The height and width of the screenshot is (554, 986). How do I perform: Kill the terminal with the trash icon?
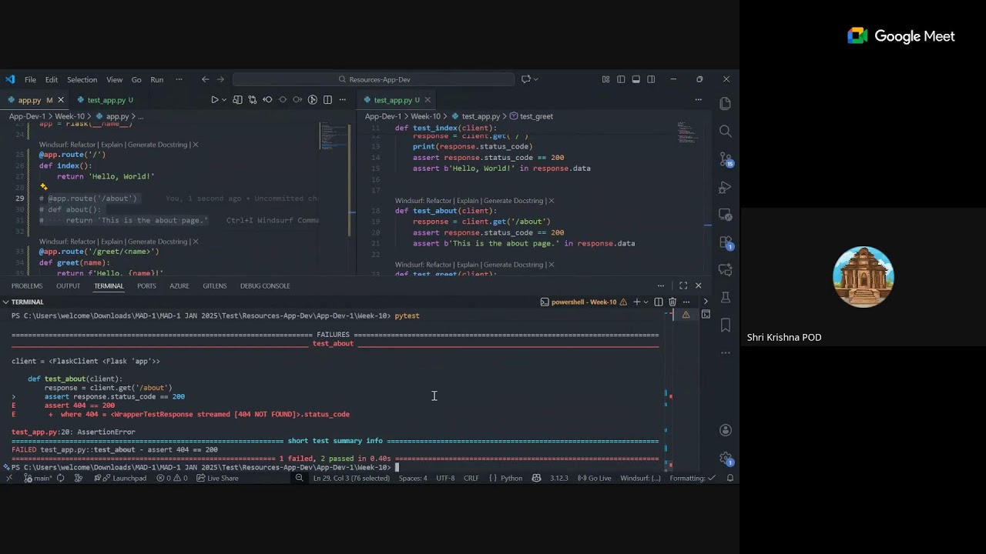coord(672,302)
